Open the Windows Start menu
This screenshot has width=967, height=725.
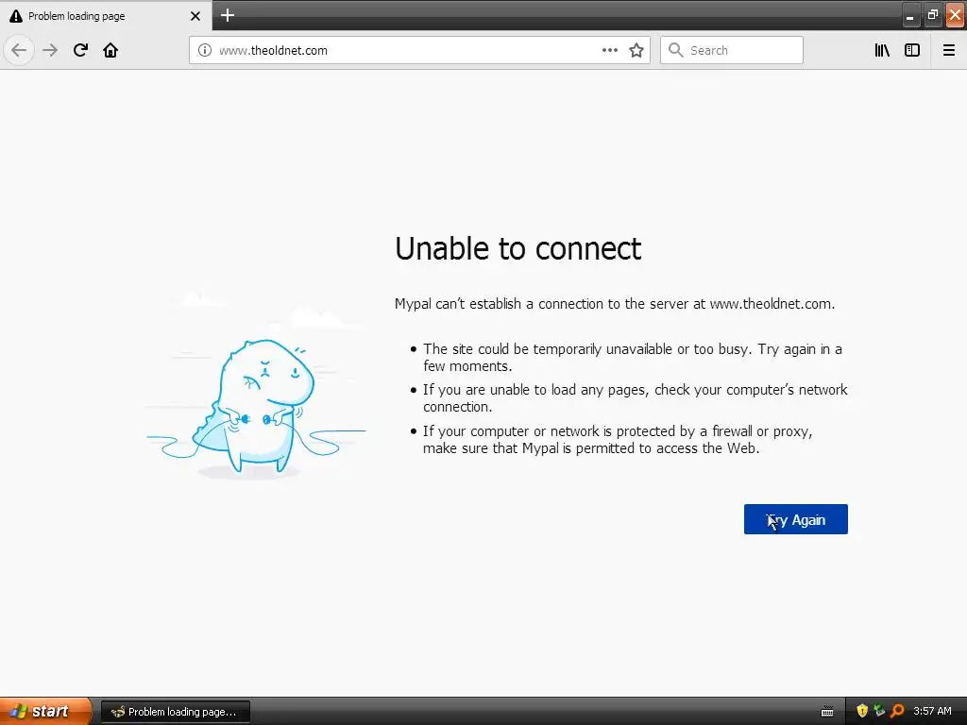45,711
